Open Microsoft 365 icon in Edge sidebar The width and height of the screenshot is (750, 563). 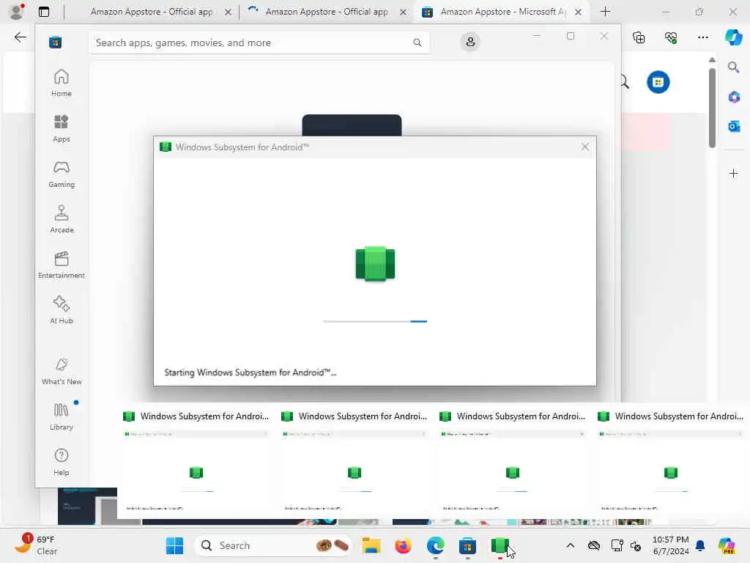point(734,97)
